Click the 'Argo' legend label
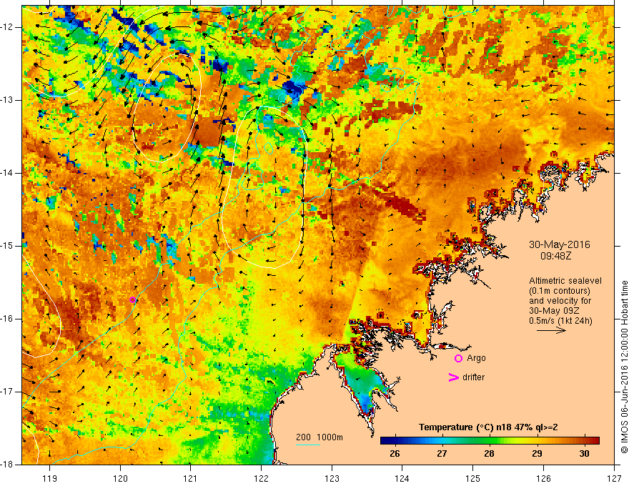The width and height of the screenshot is (629, 486). [x=476, y=358]
